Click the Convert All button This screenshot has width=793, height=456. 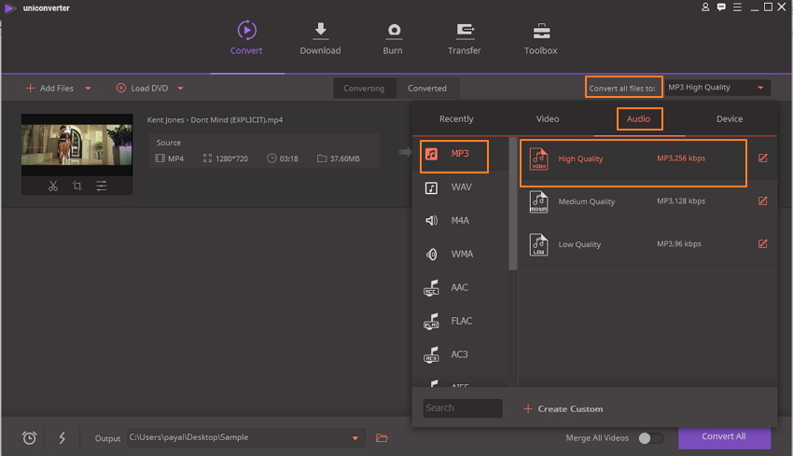click(x=724, y=436)
